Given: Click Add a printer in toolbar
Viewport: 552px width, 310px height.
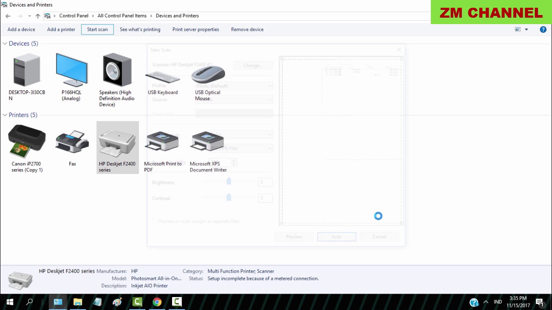Looking at the screenshot, I should click(x=61, y=29).
